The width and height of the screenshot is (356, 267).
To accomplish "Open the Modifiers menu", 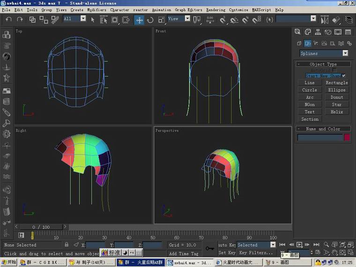I will point(96,10).
